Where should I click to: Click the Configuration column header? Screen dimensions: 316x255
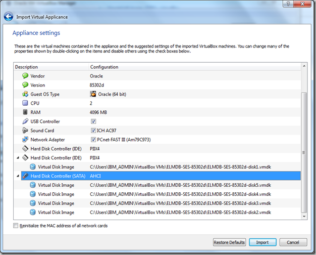point(194,67)
